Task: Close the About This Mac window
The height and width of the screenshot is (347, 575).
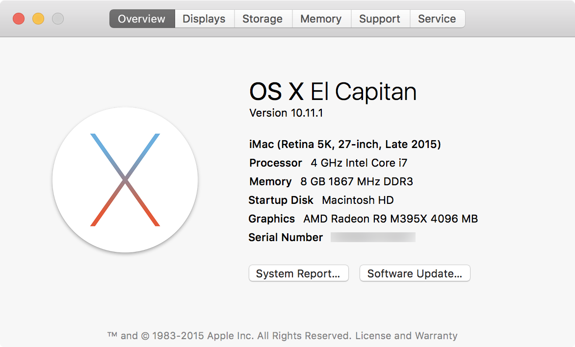Action: 19,19
